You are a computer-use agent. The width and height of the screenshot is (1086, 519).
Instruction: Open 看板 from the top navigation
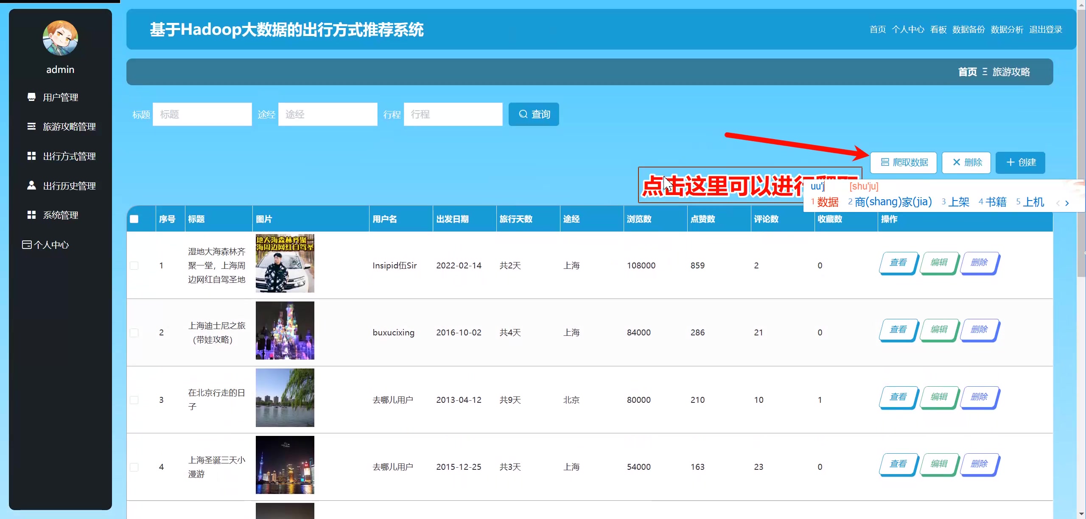click(x=938, y=29)
